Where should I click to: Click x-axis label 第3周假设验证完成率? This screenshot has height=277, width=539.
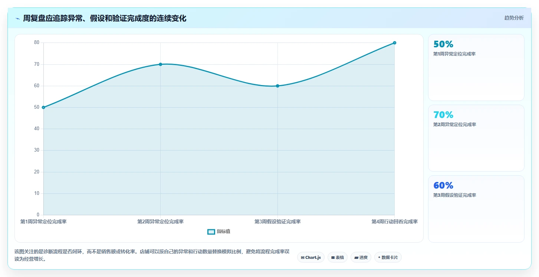(277, 222)
